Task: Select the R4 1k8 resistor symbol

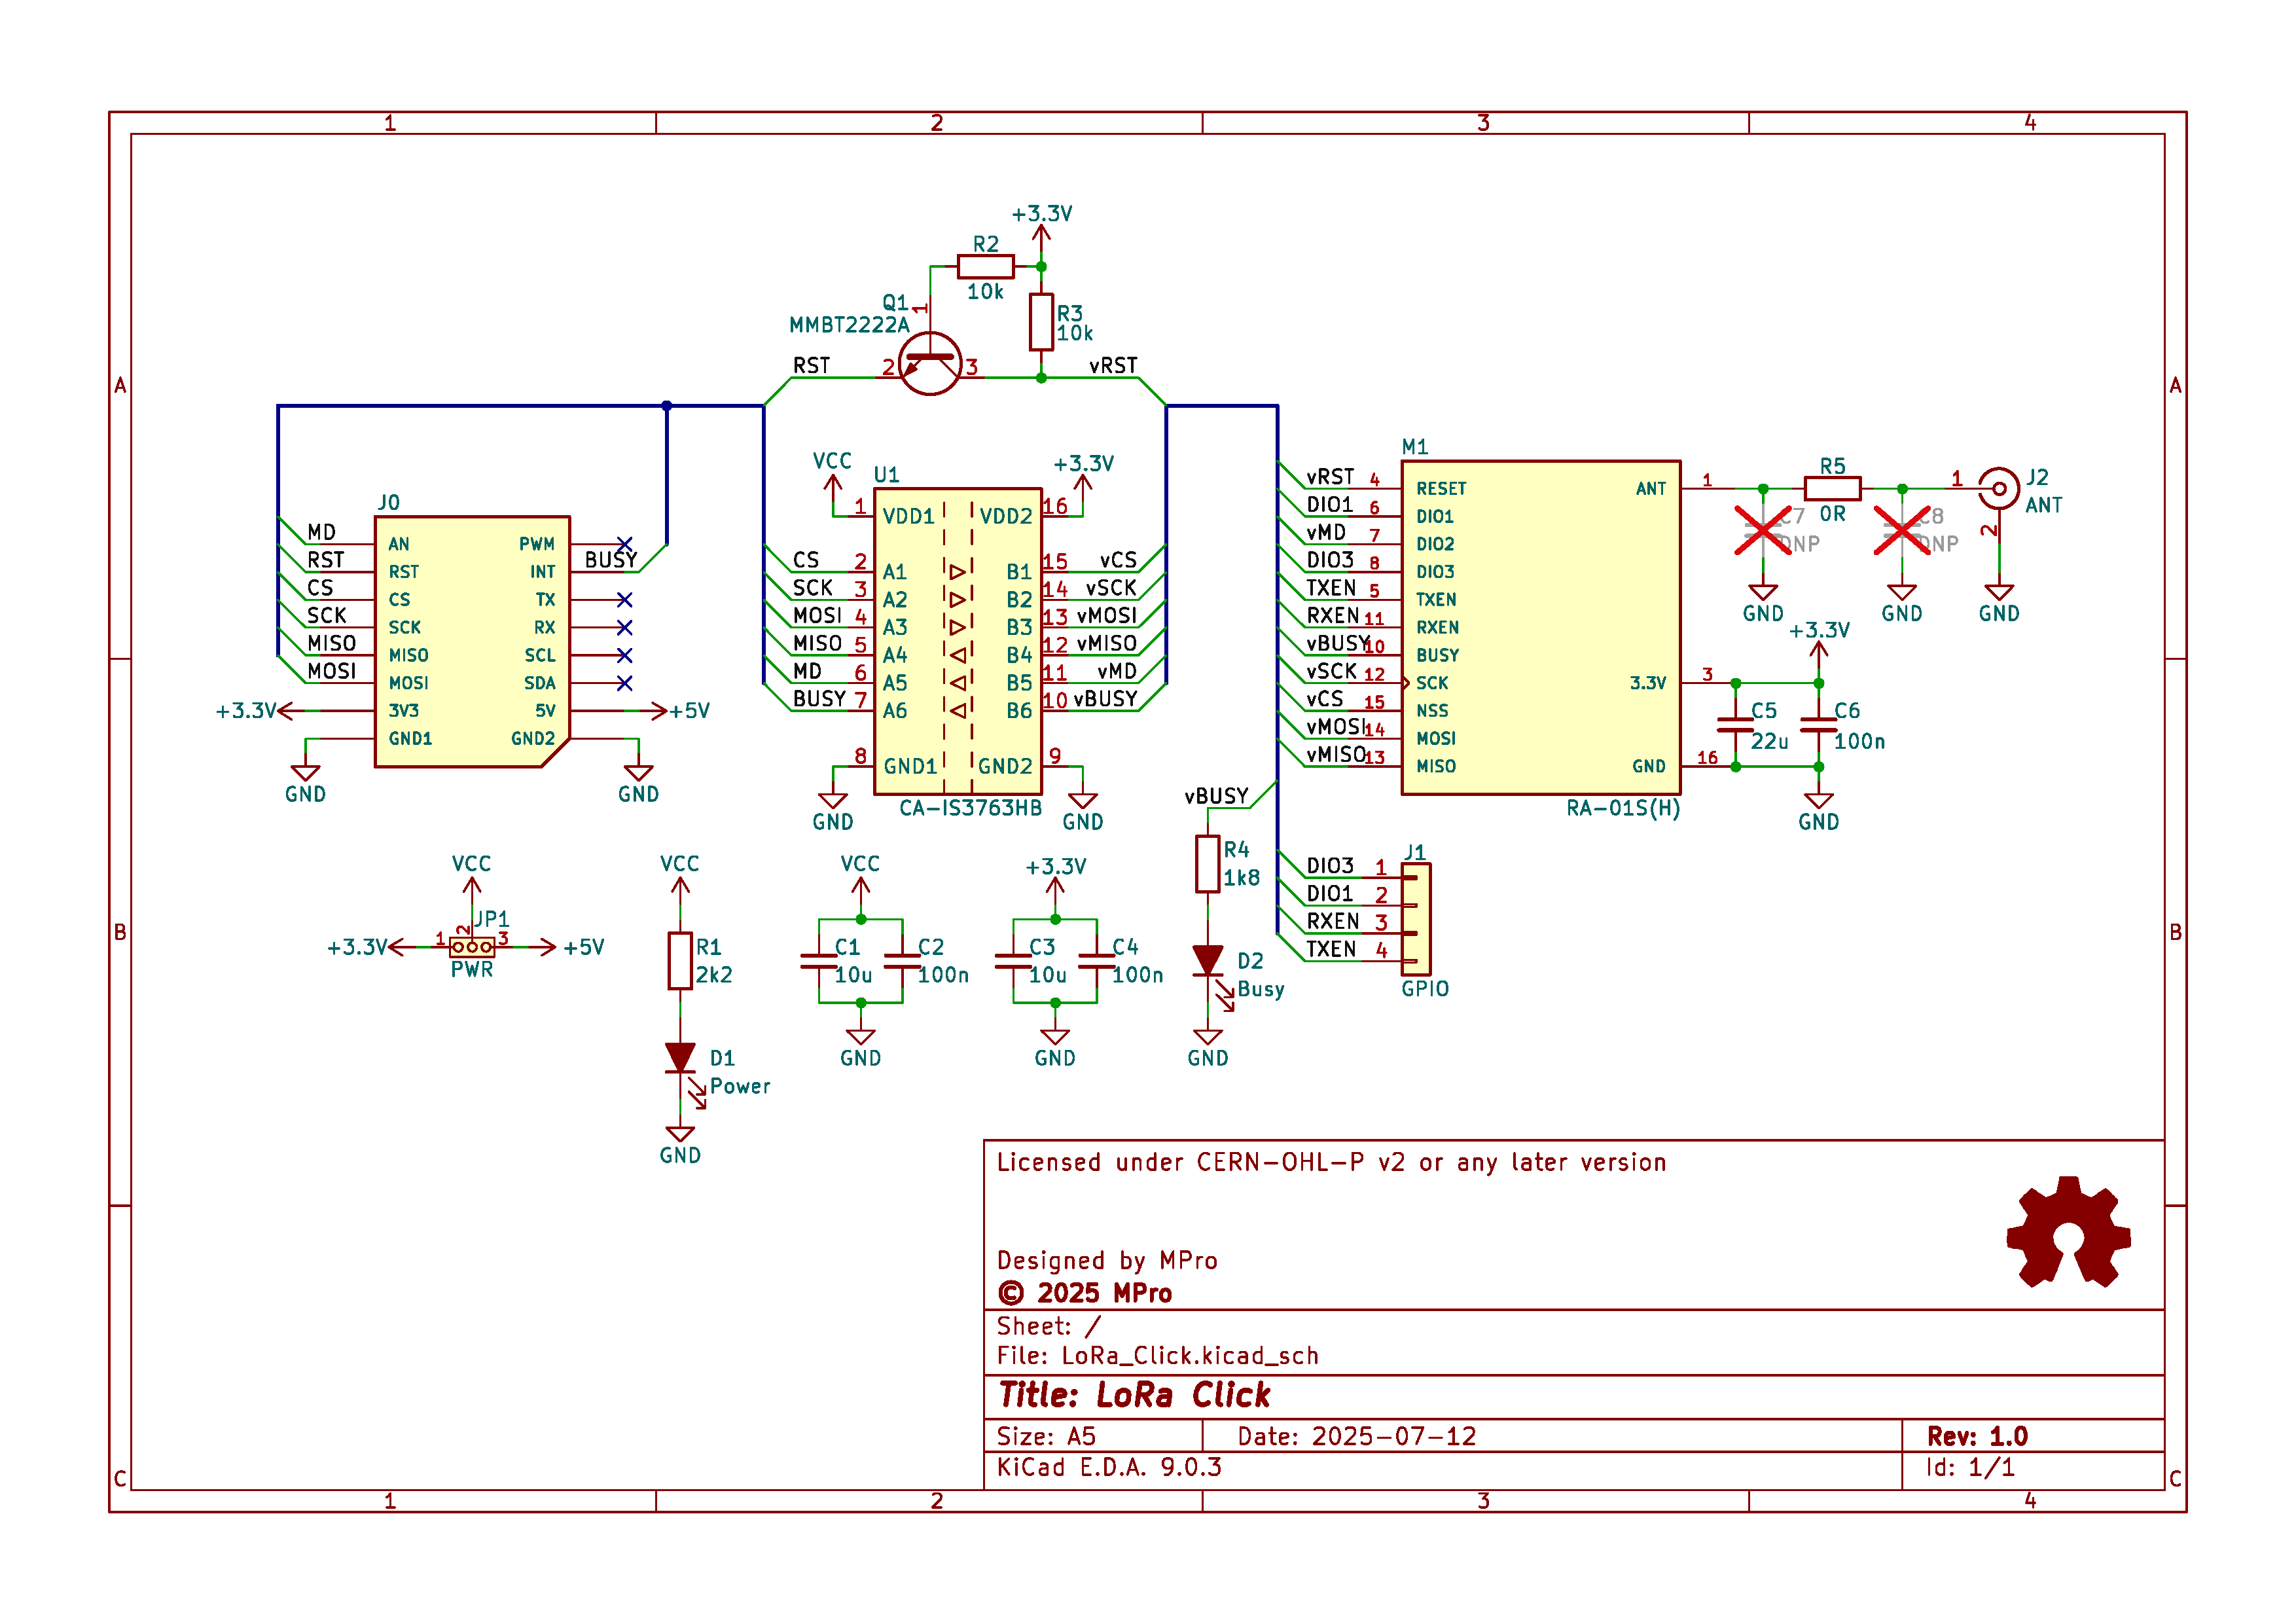Action: coord(1207,864)
